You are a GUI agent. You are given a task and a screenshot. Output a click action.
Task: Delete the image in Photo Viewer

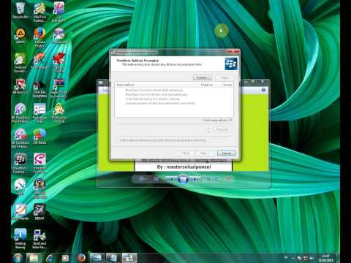(x=228, y=179)
